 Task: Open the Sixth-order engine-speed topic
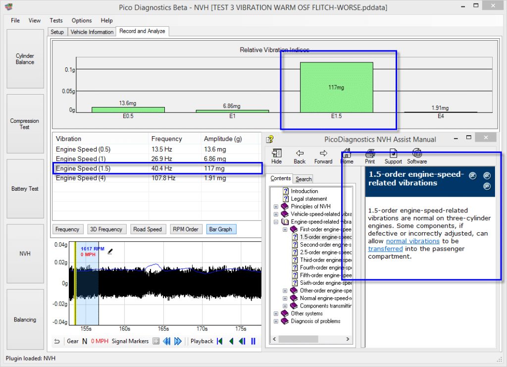click(326, 283)
